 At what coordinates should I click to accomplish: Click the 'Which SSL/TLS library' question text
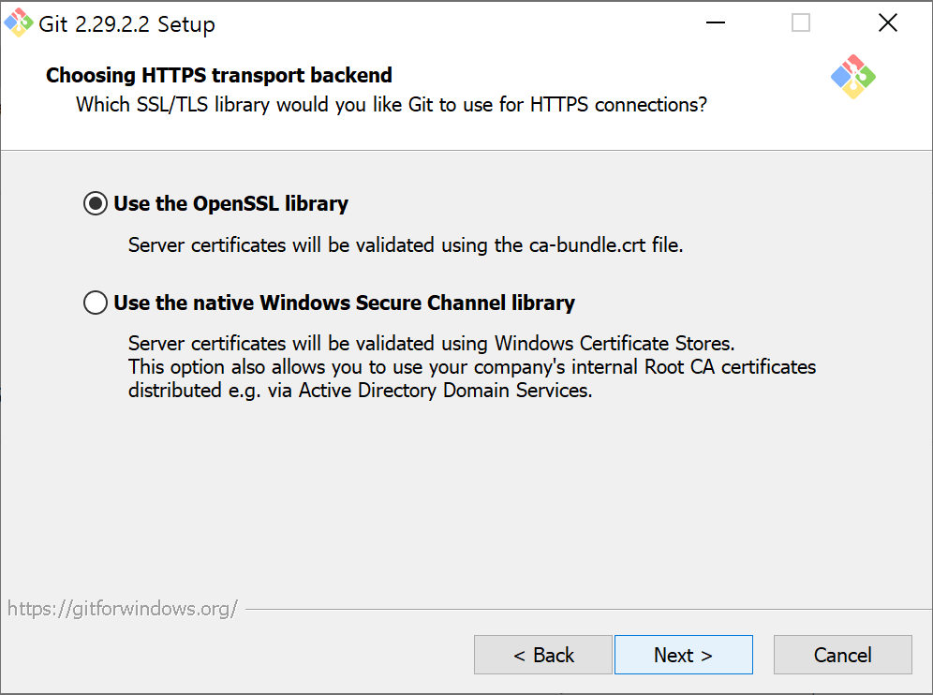(392, 105)
